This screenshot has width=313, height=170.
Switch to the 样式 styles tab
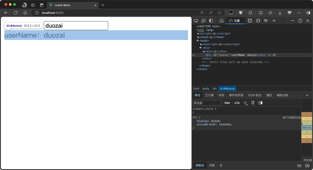pyautogui.click(x=197, y=95)
